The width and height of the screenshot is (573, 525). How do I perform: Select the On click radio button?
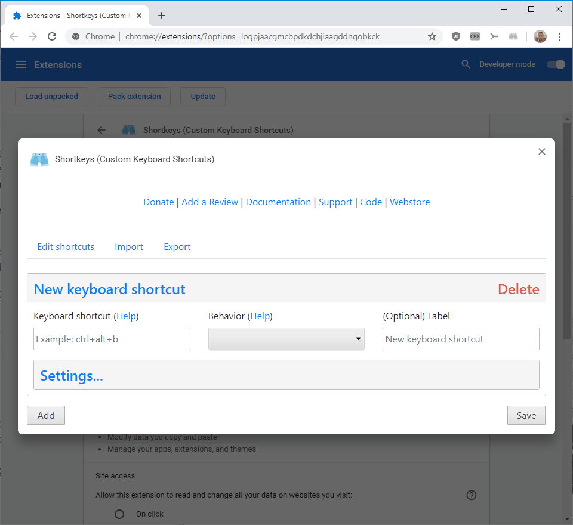(x=119, y=514)
